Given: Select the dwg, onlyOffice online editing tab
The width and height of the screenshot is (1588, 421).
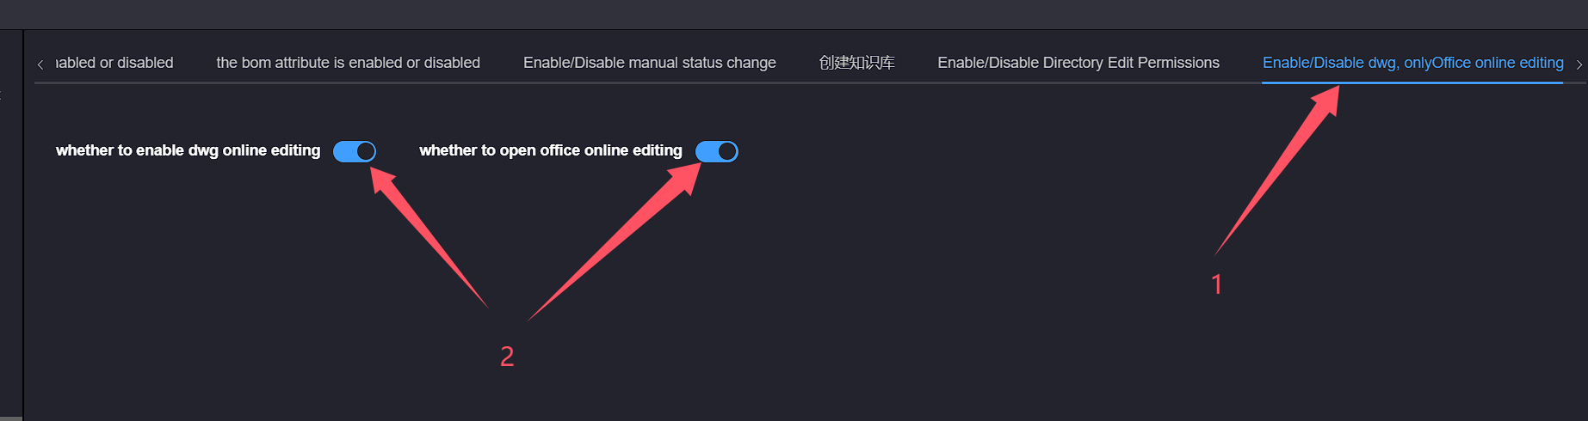Looking at the screenshot, I should pyautogui.click(x=1413, y=63).
